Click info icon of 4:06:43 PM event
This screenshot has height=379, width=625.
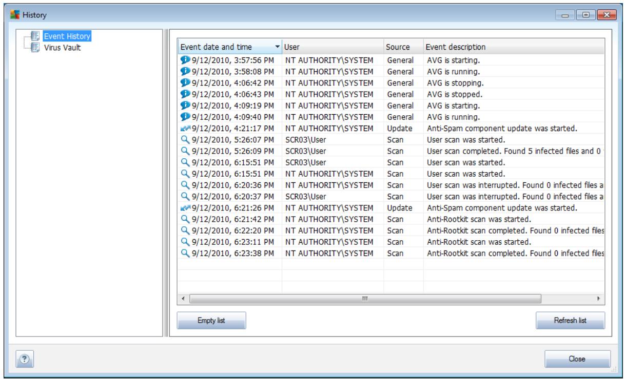click(185, 94)
